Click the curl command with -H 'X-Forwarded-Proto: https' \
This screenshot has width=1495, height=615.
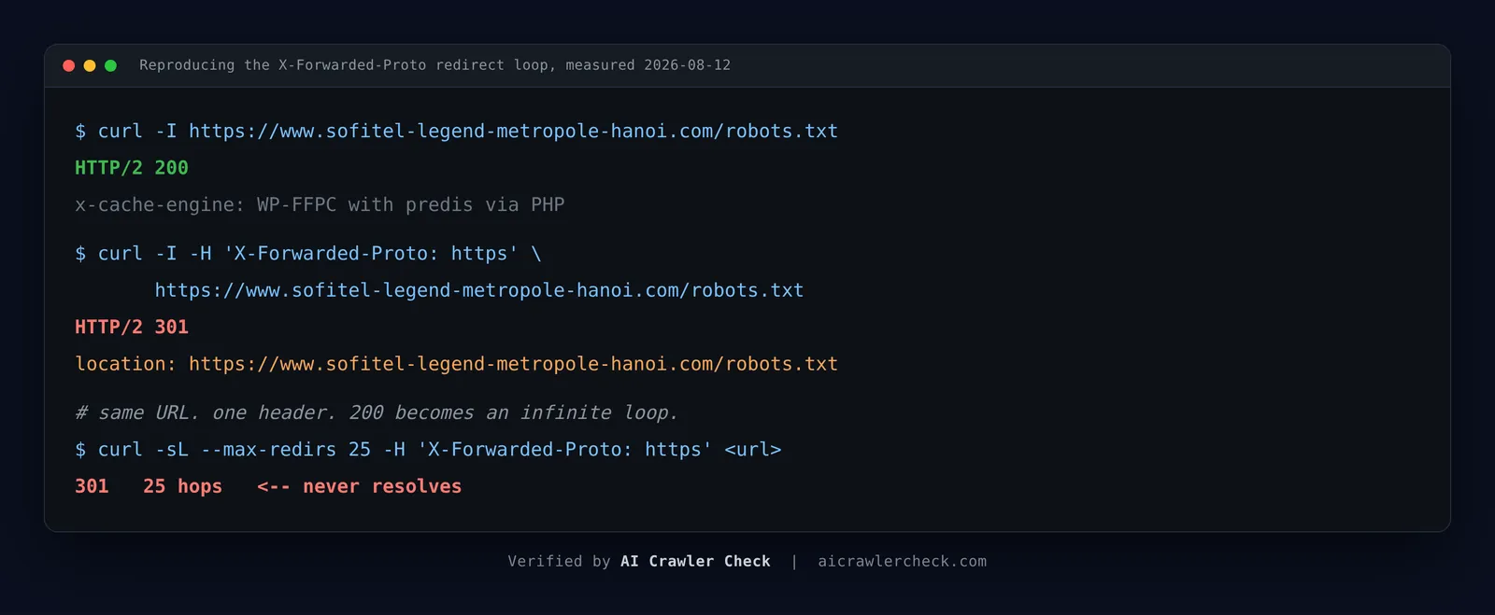(x=308, y=254)
